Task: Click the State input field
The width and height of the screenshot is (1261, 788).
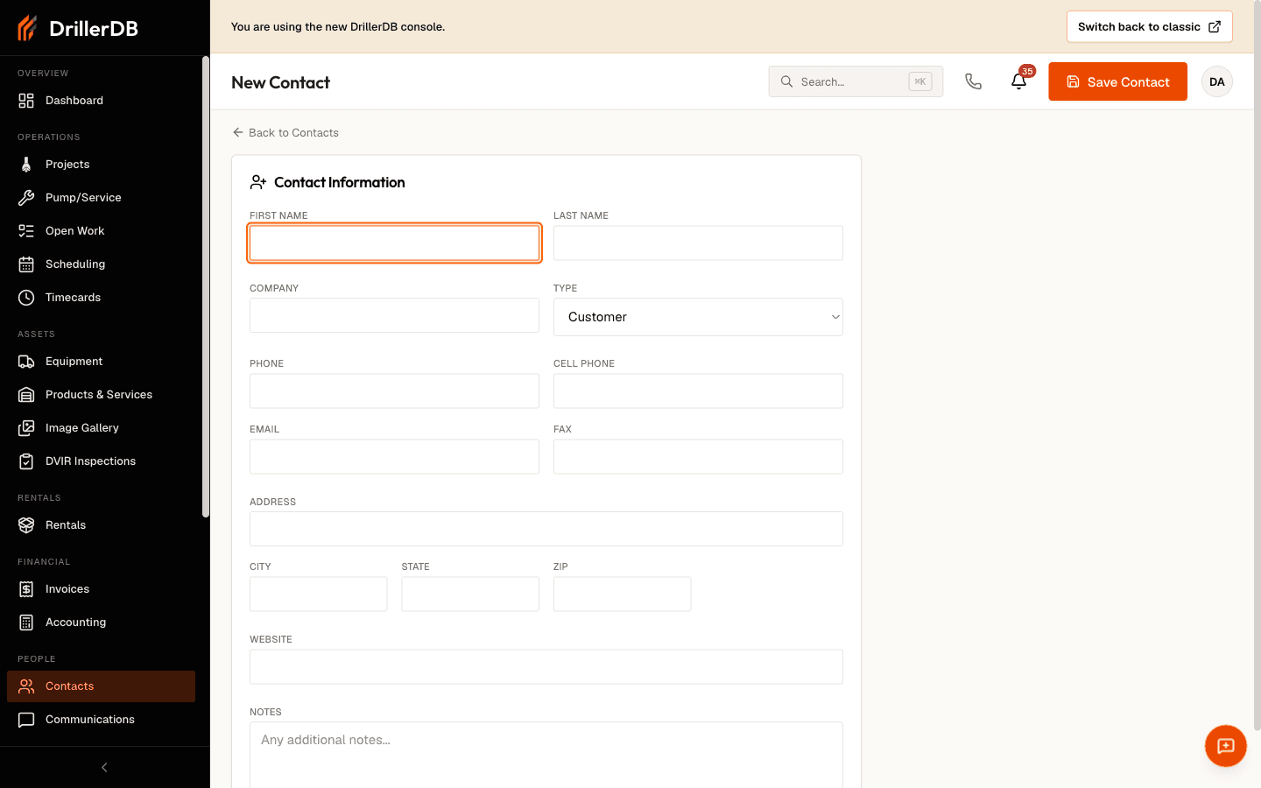Action: [470, 594]
